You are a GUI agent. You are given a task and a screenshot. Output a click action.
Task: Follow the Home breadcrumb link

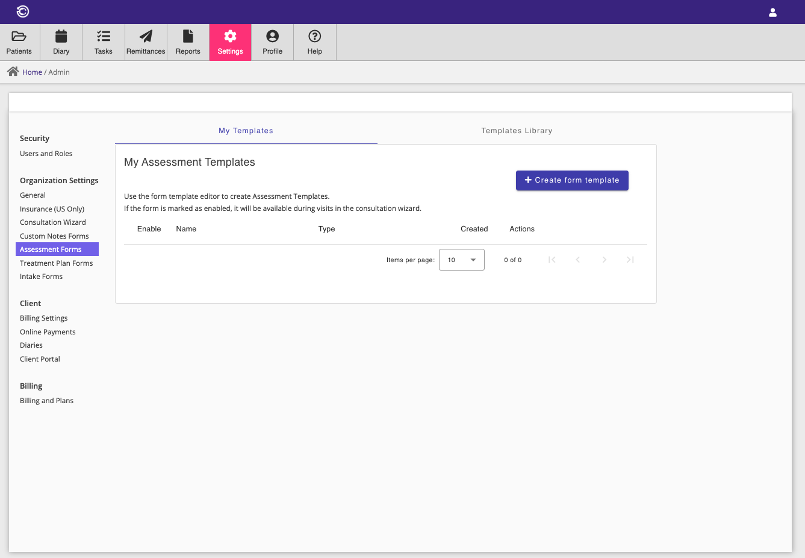(x=32, y=72)
